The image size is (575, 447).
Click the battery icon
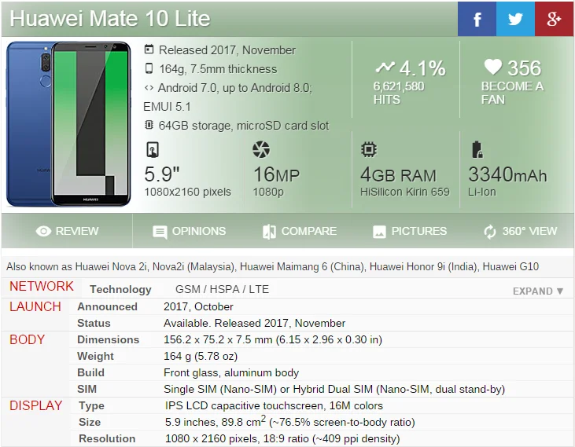(477, 149)
